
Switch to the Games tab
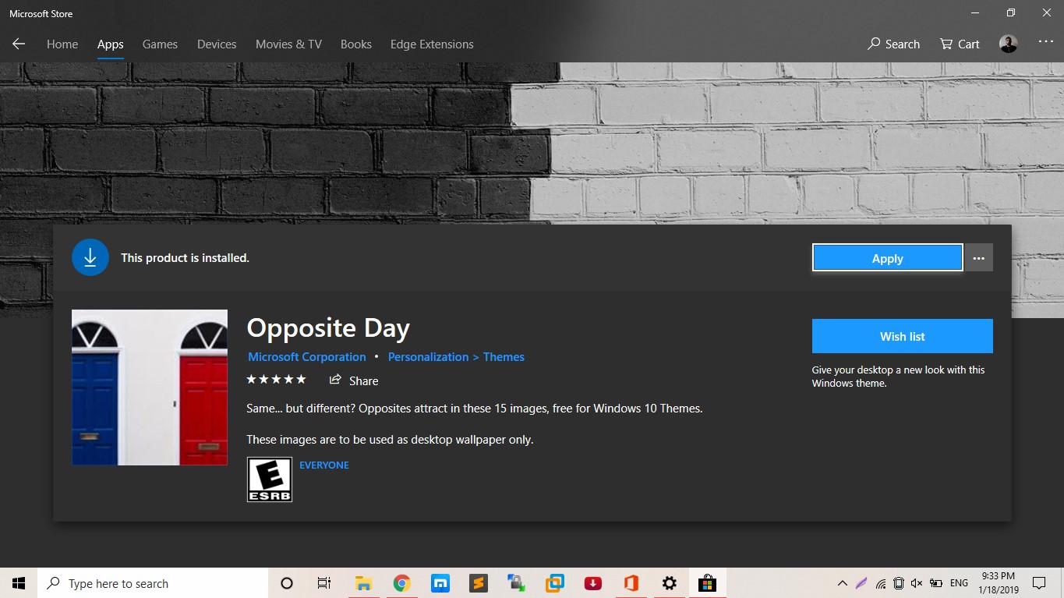coord(159,44)
